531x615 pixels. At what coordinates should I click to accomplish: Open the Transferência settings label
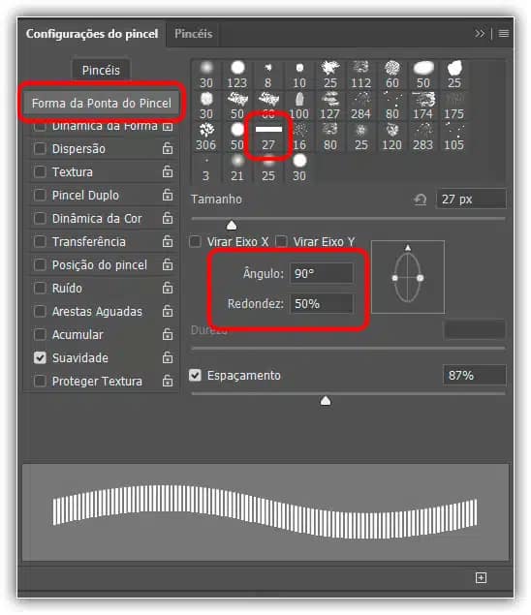89,241
